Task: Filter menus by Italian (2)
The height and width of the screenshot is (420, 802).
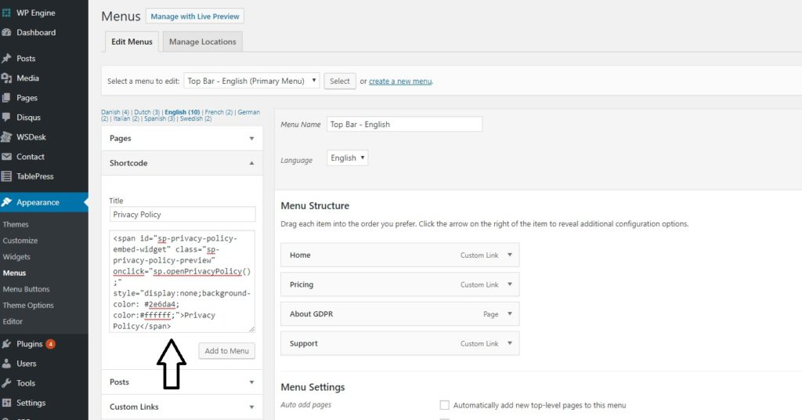Action: pos(126,118)
